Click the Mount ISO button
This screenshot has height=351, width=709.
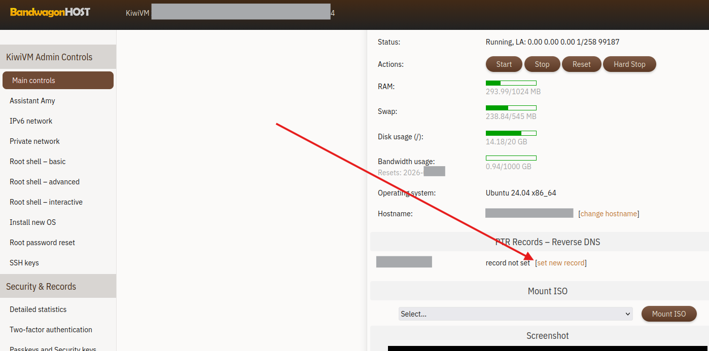click(669, 314)
